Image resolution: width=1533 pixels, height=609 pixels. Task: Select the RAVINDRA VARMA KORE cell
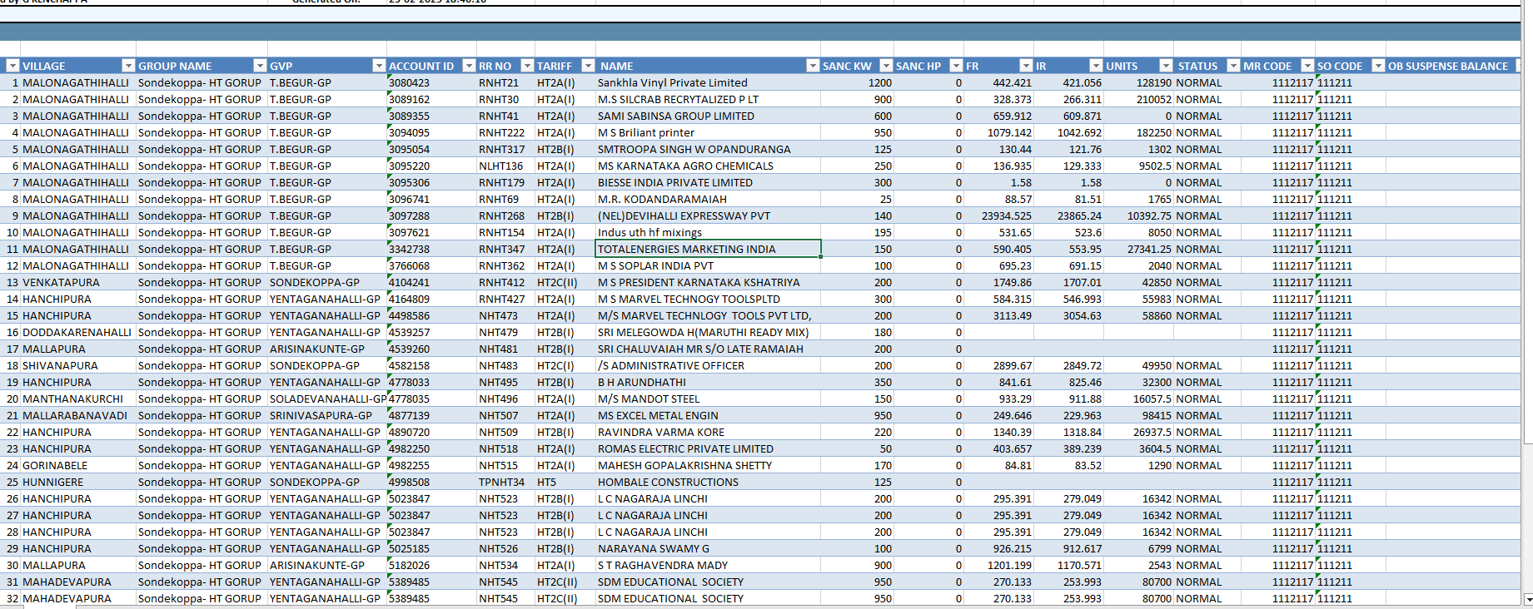(708, 432)
